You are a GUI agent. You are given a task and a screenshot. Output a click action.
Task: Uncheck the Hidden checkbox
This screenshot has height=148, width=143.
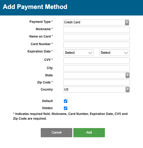(65, 108)
